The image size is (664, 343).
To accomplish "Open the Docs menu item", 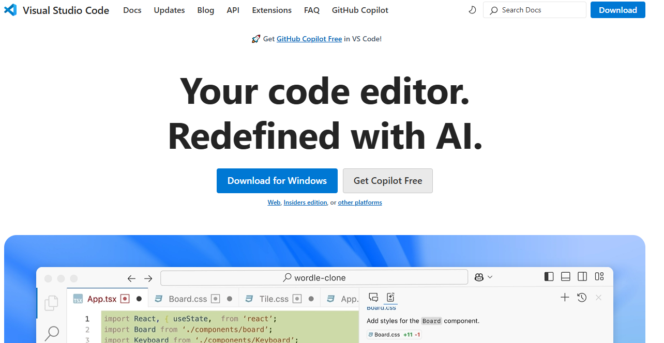I will tap(132, 10).
